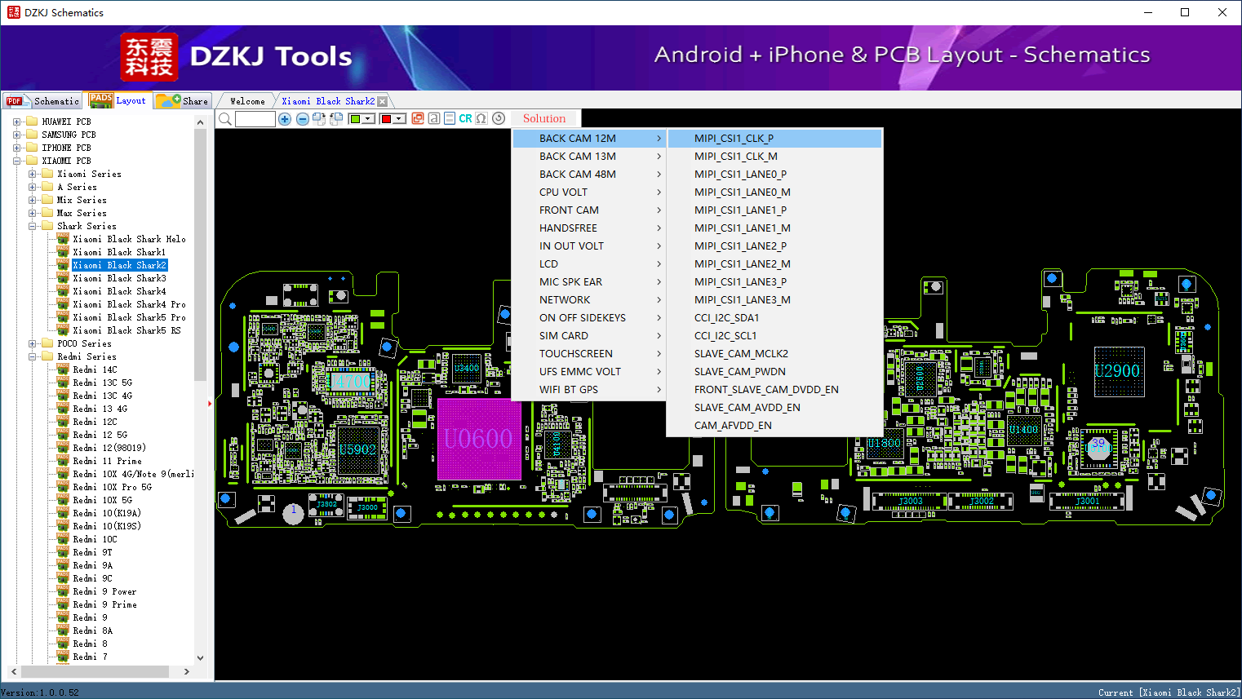Image resolution: width=1242 pixels, height=699 pixels.
Task: Click the orange overlapping squares icon
Action: [418, 118]
